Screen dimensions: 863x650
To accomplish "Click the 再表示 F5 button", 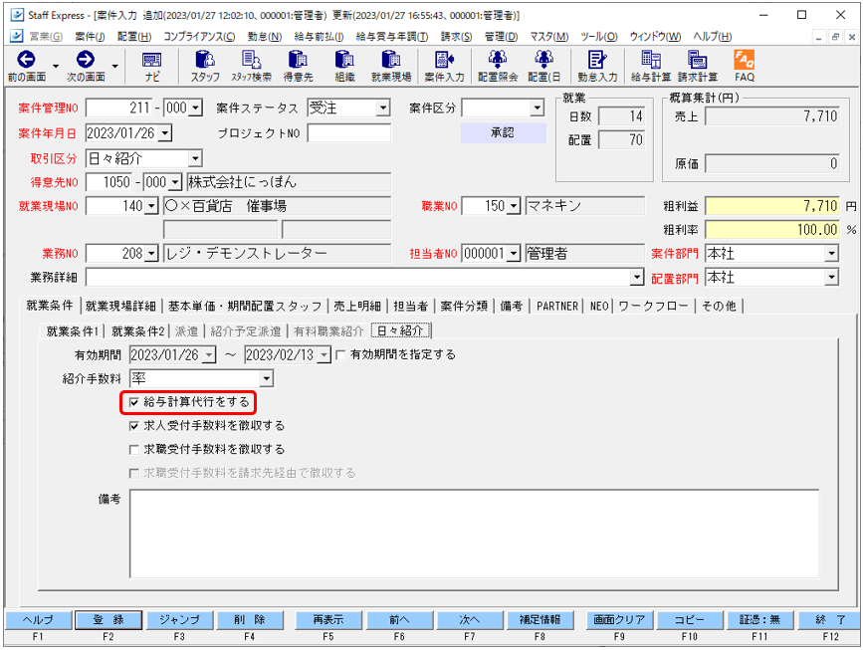I will coord(328,620).
